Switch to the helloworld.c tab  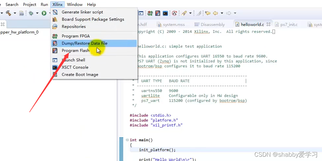[x=252, y=25]
